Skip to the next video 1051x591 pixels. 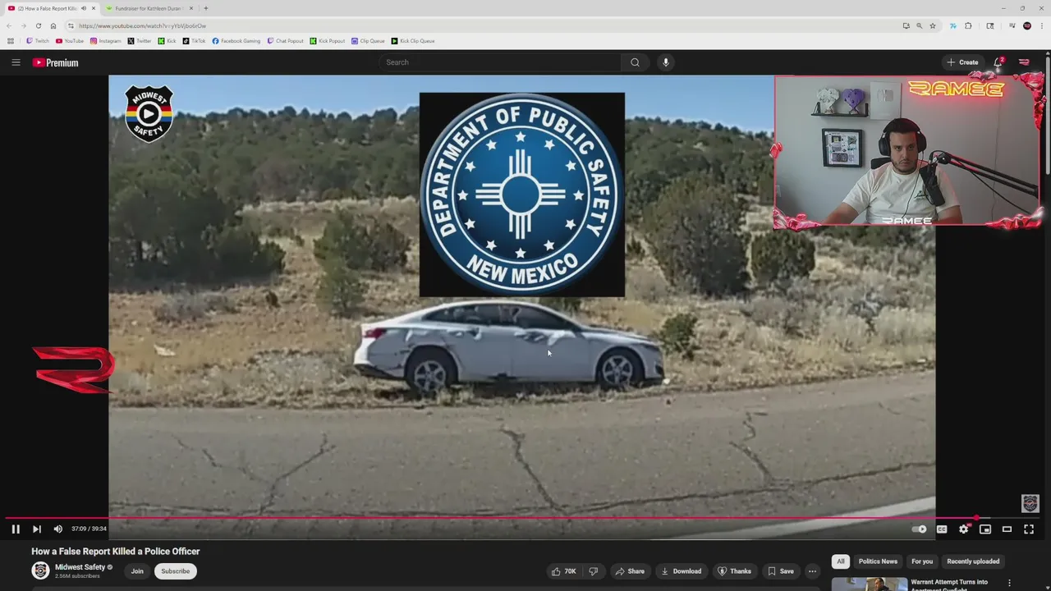click(x=36, y=529)
